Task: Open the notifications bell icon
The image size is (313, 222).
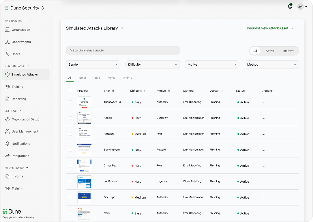Action: coord(290,7)
